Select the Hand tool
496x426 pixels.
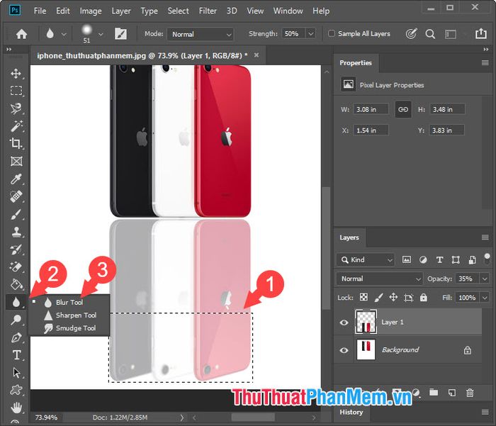[16, 408]
